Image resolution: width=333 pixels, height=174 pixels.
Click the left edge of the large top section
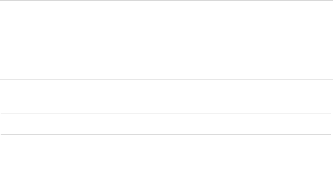tap(2, 39)
